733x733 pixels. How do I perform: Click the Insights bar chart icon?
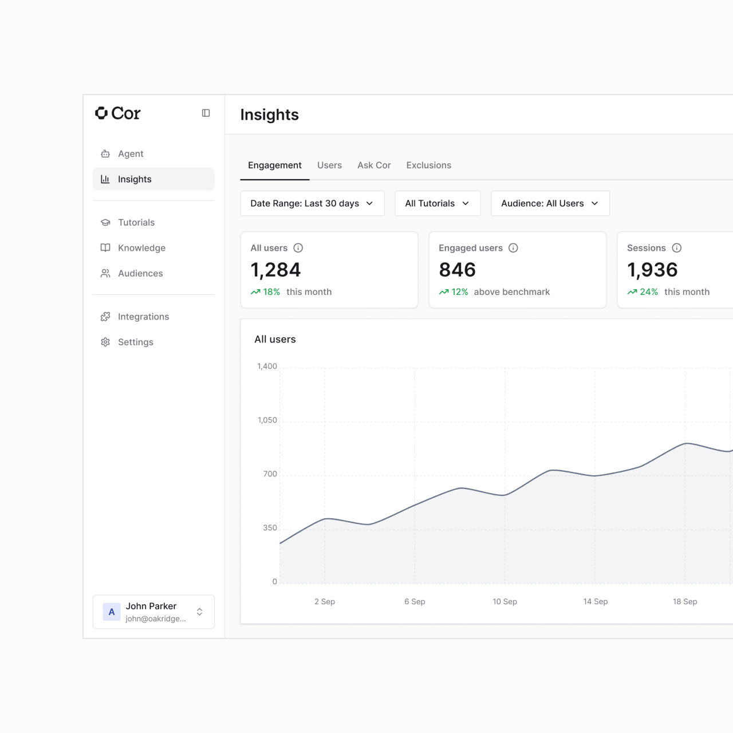tap(105, 179)
